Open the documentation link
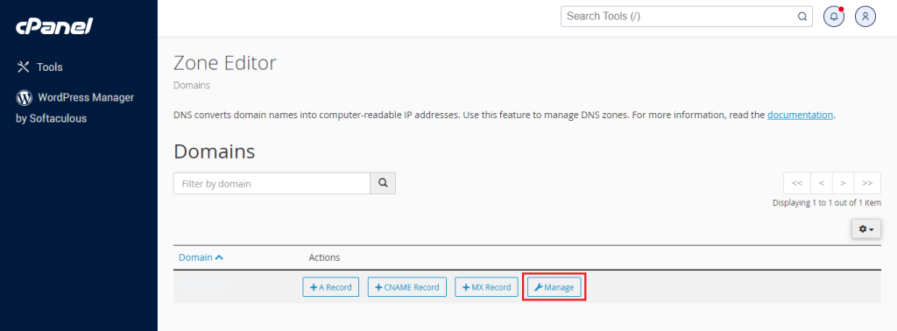Screen dimensions: 897x331 point(800,115)
